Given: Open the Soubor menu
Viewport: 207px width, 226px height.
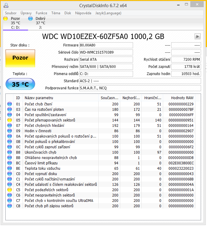Looking at the screenshot, I should point(11,13).
